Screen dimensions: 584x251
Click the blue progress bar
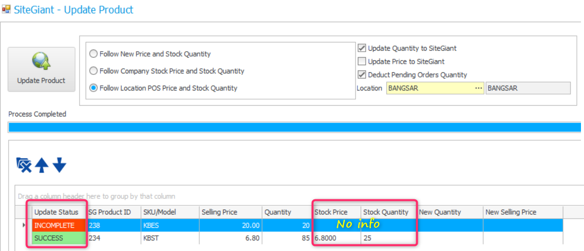pos(294,127)
